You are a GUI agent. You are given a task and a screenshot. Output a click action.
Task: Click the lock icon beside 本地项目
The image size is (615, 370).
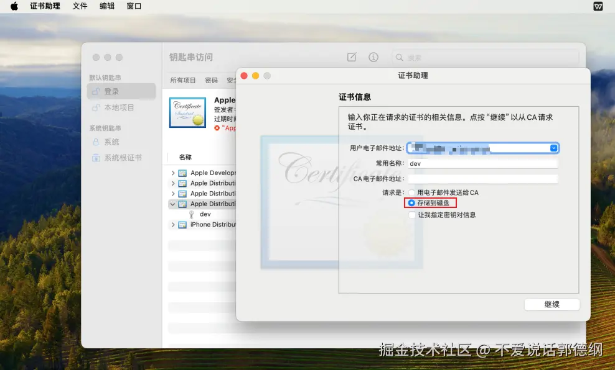[x=96, y=107]
